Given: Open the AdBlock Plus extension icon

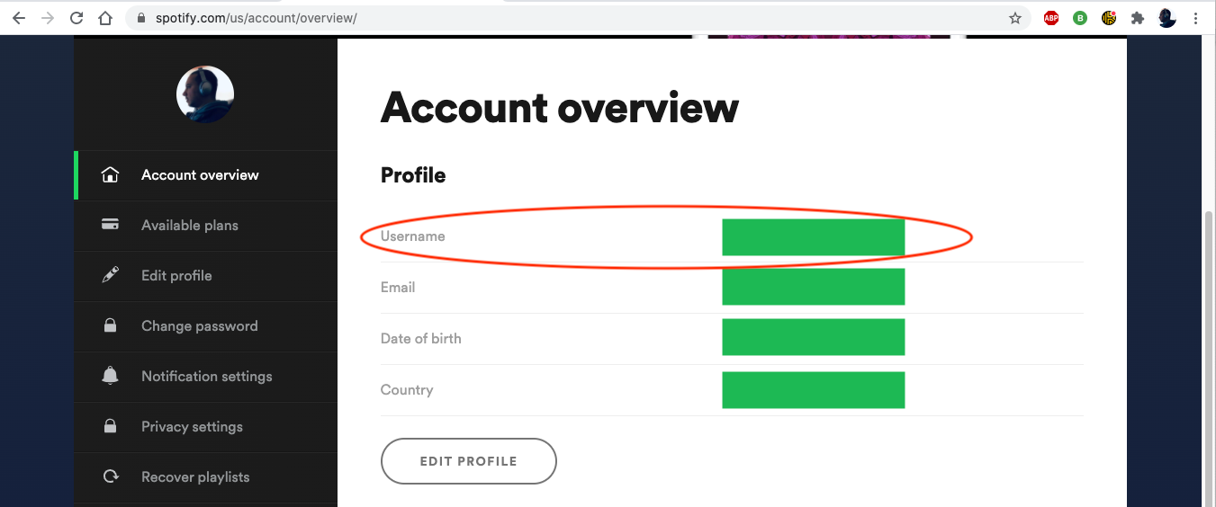Looking at the screenshot, I should (x=1050, y=18).
